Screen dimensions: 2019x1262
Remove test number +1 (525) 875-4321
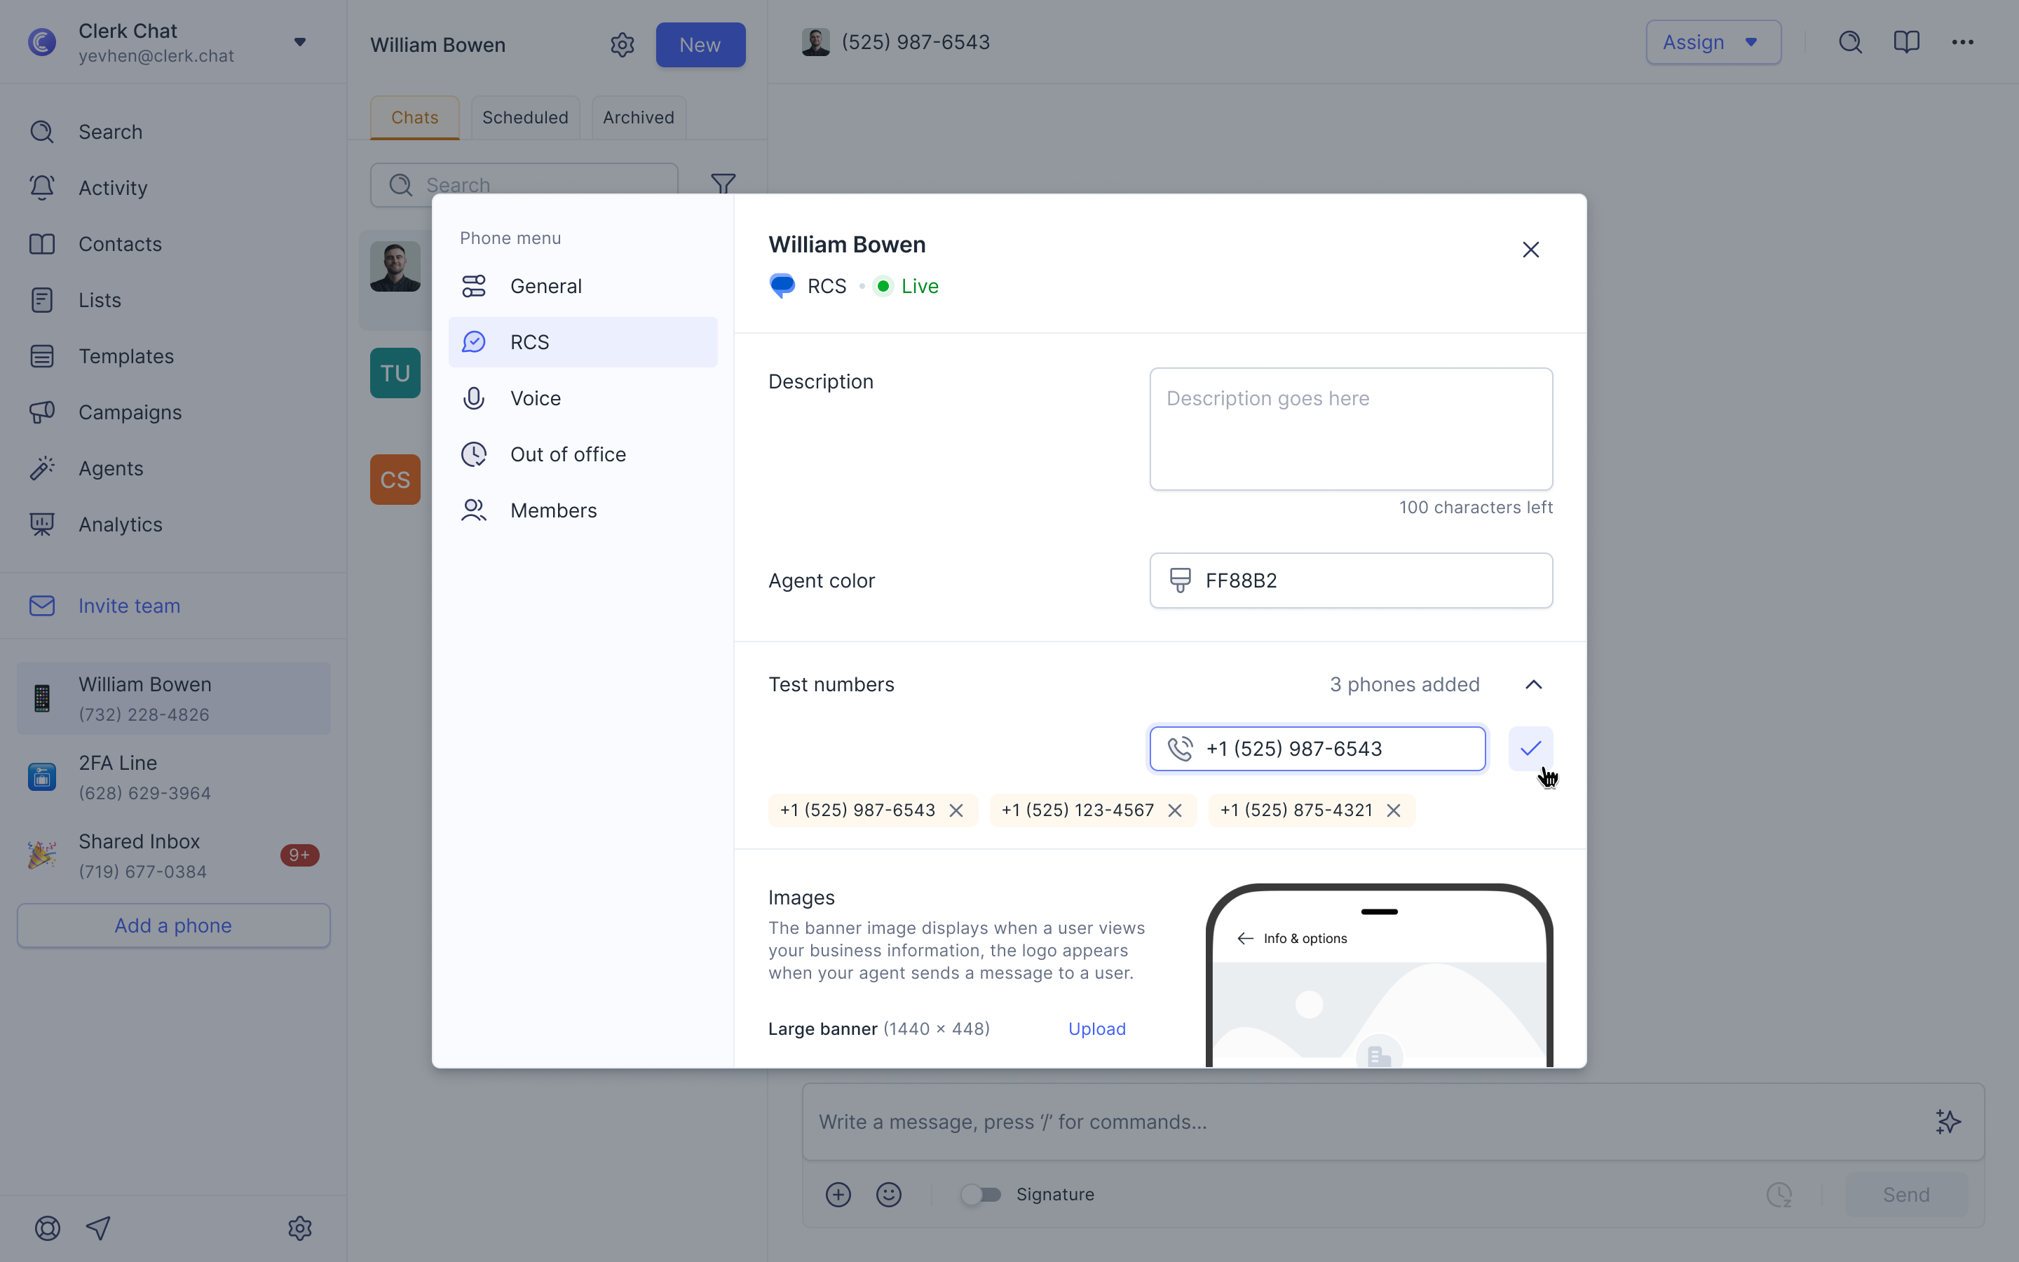point(1393,810)
